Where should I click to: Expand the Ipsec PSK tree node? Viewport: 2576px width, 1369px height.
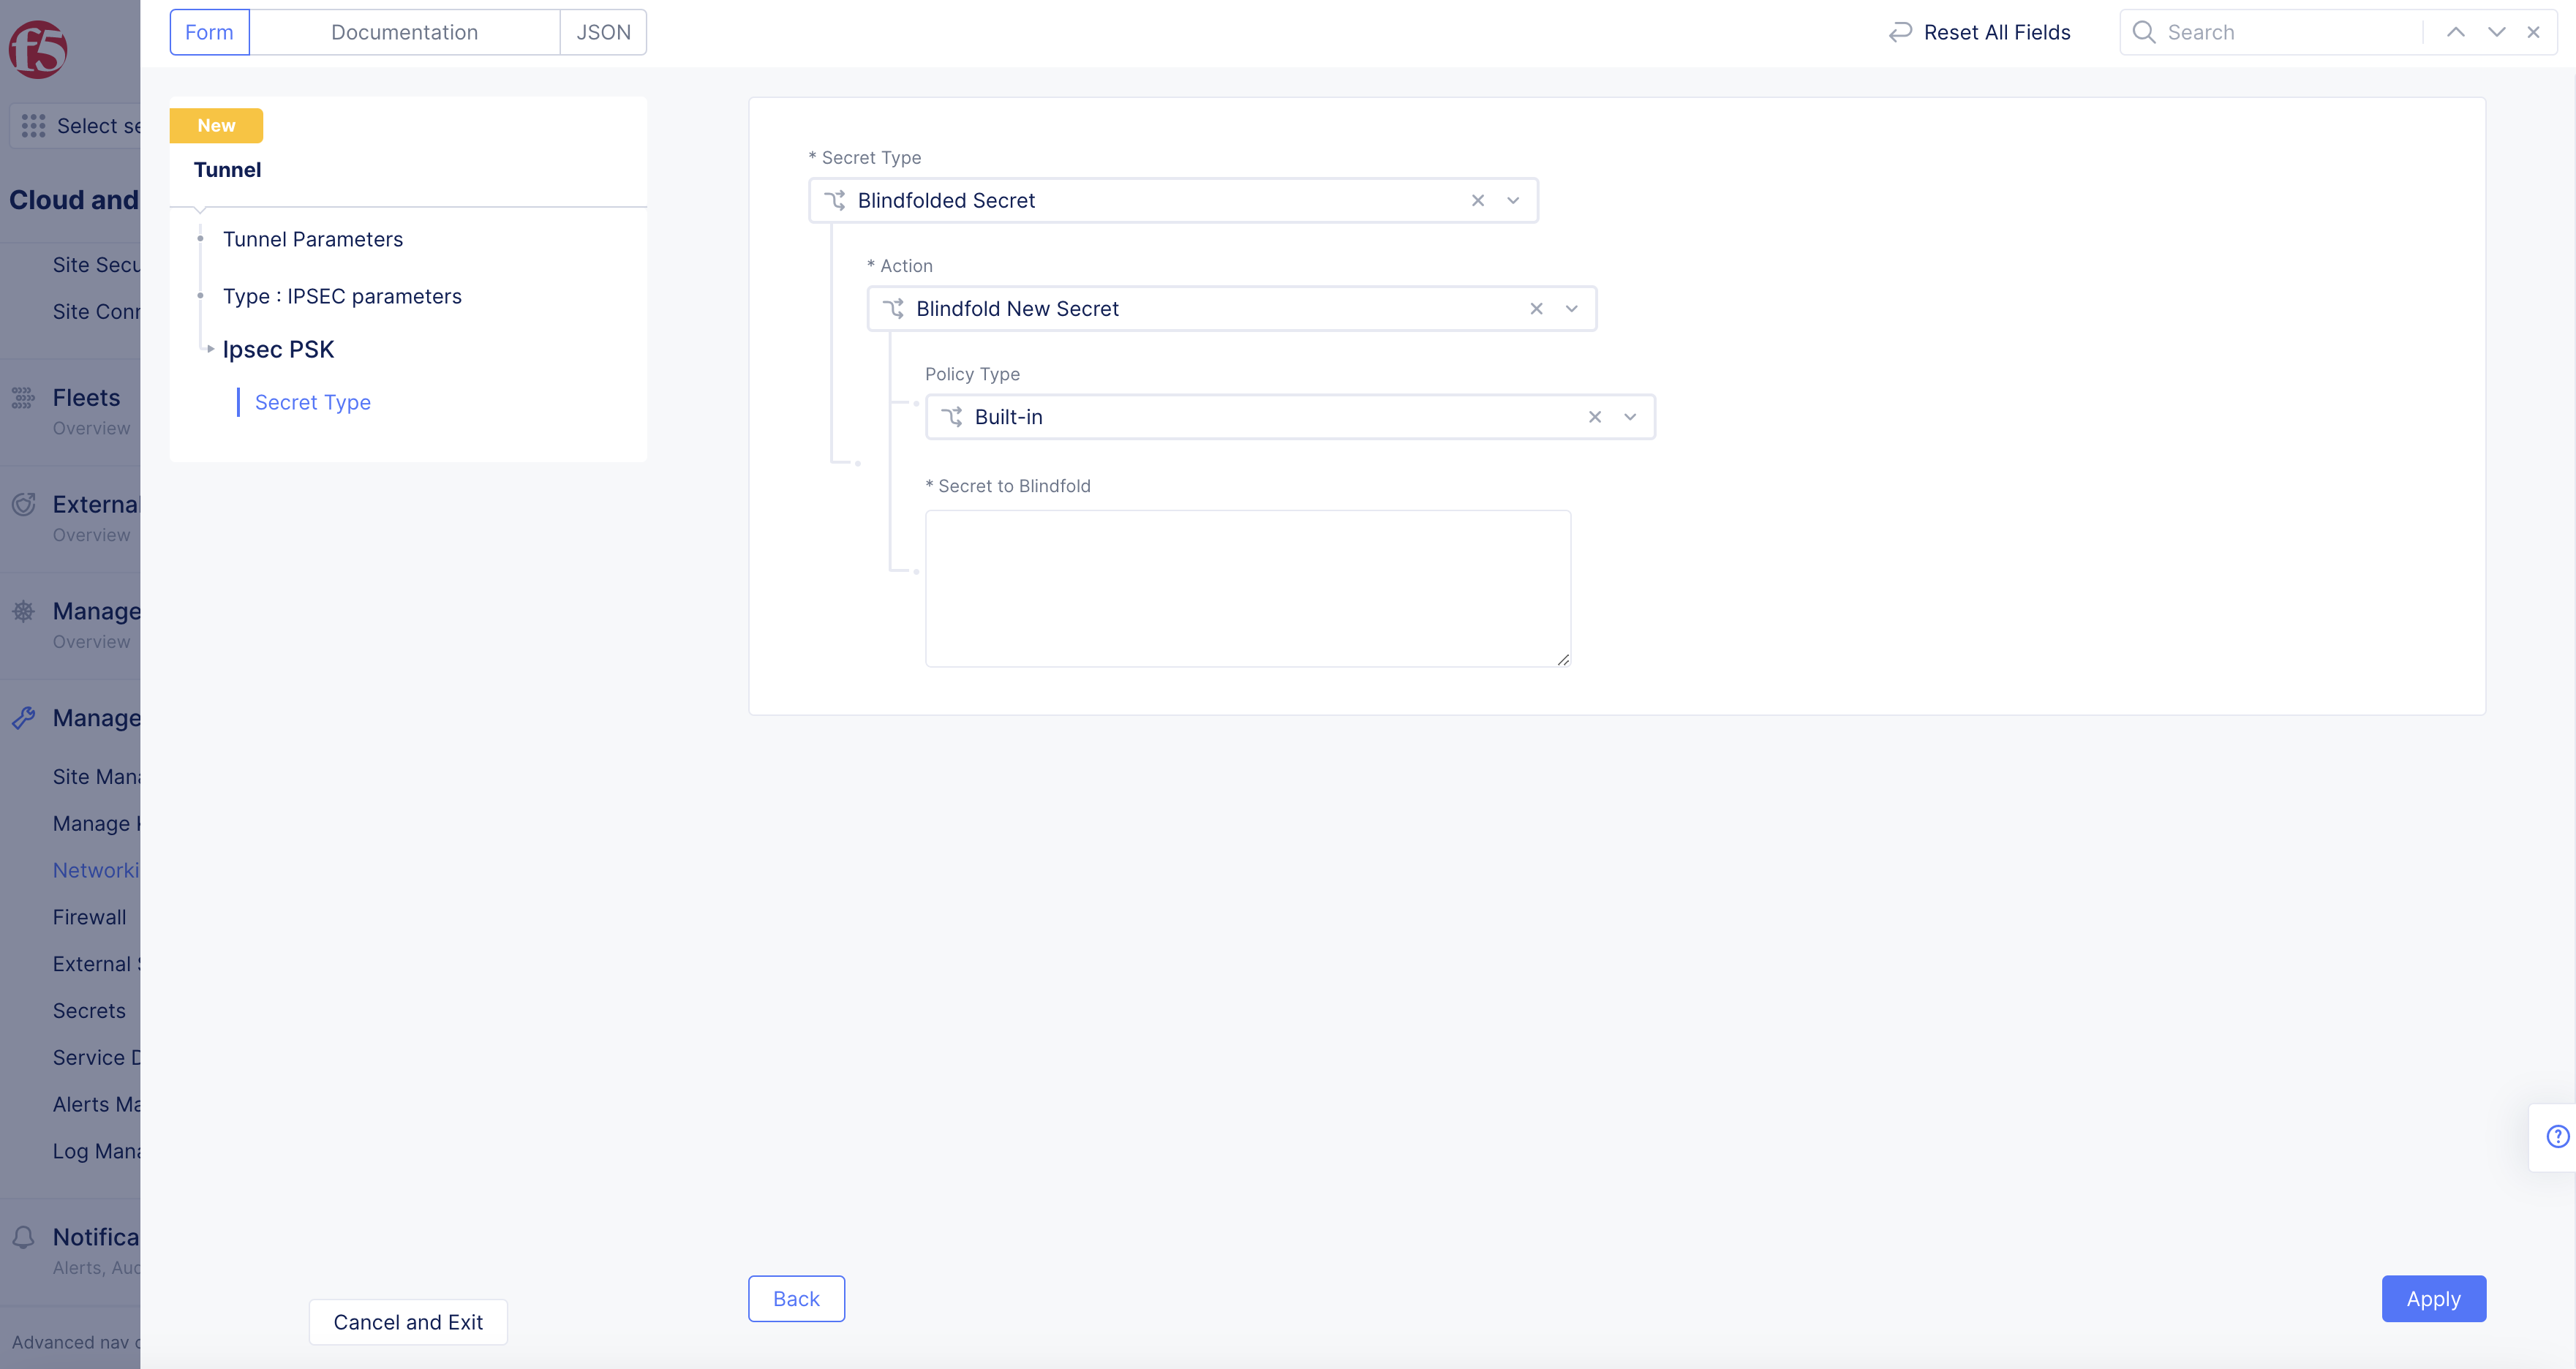210,349
